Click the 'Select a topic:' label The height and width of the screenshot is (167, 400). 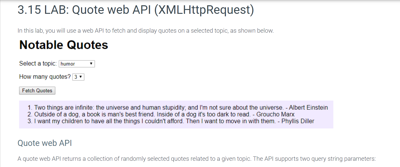pyautogui.click(x=38, y=64)
